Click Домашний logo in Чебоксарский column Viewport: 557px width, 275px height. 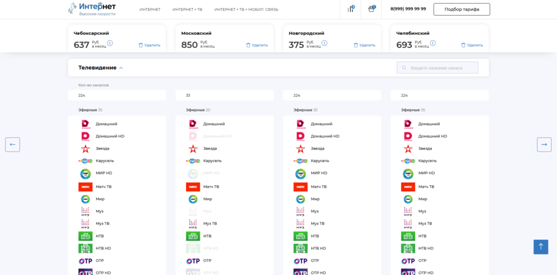coord(85,124)
